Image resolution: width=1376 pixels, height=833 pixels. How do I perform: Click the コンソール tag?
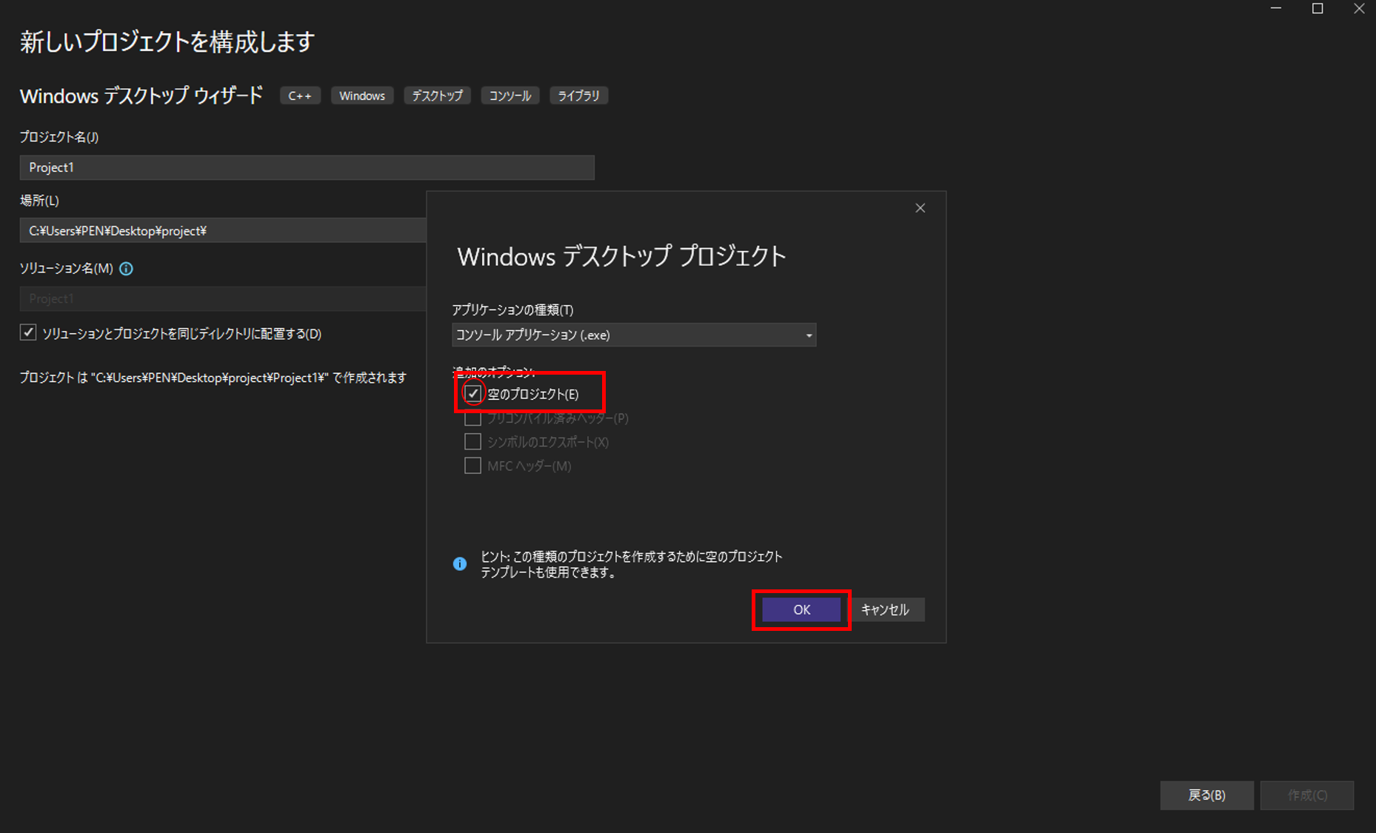510,96
